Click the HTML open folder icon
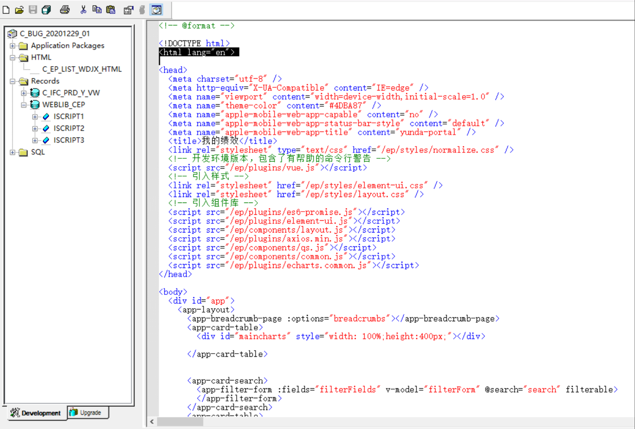635x429 pixels. [x=23, y=58]
